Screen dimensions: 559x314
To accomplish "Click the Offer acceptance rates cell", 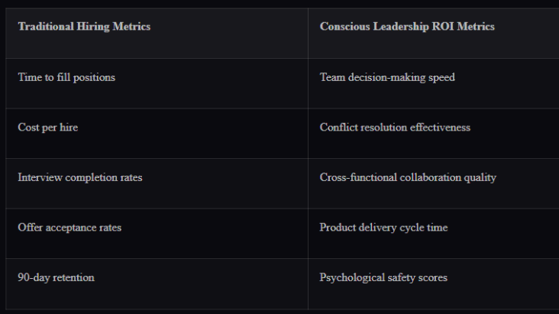I will 69,228.
